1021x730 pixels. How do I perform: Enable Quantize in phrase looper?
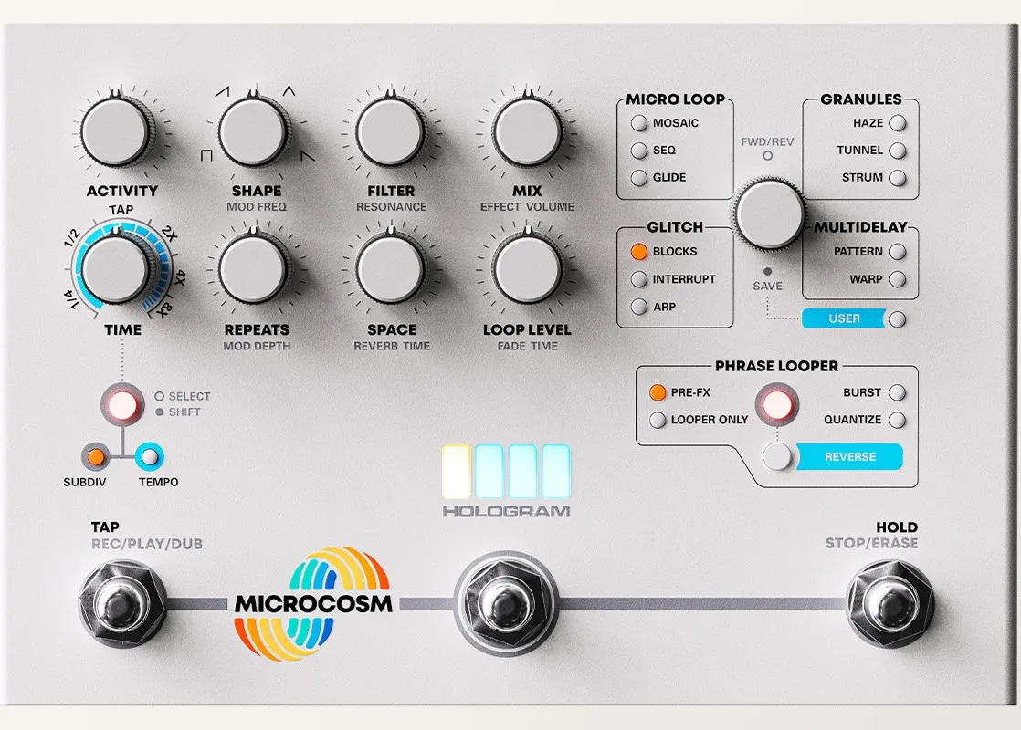coord(898,420)
